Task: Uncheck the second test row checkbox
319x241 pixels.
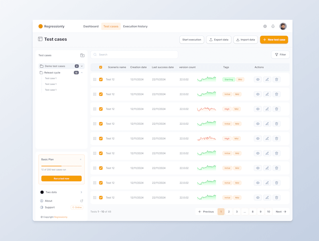Action: 101,94
